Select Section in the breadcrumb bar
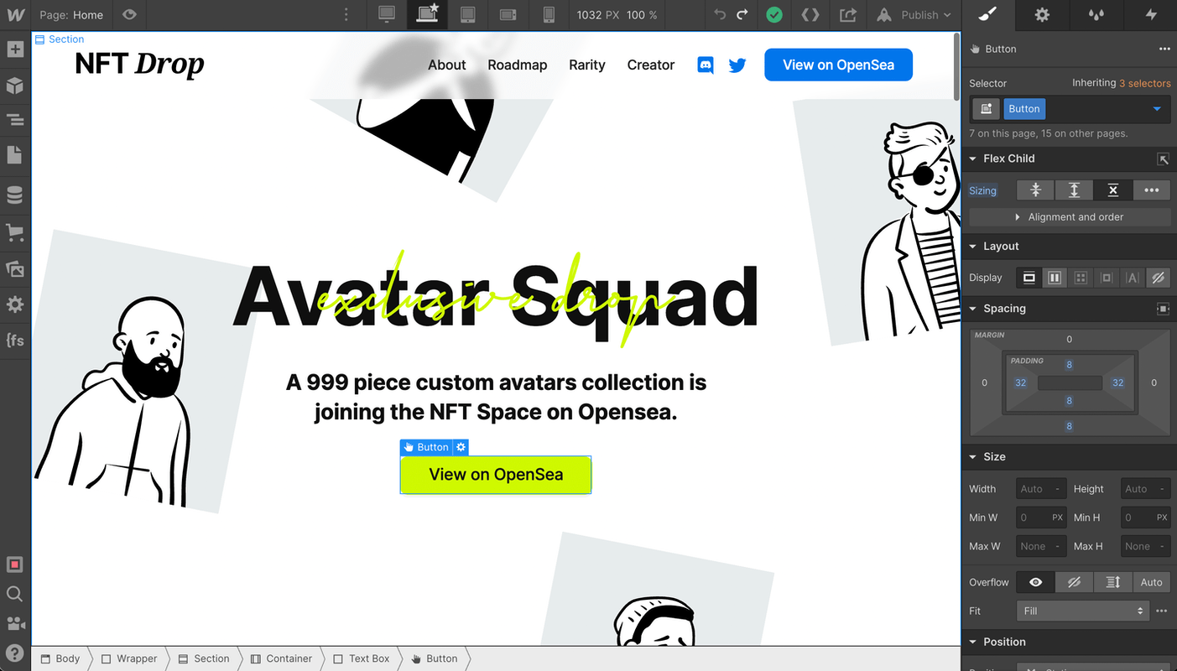Viewport: 1177px width, 671px height. click(x=204, y=658)
